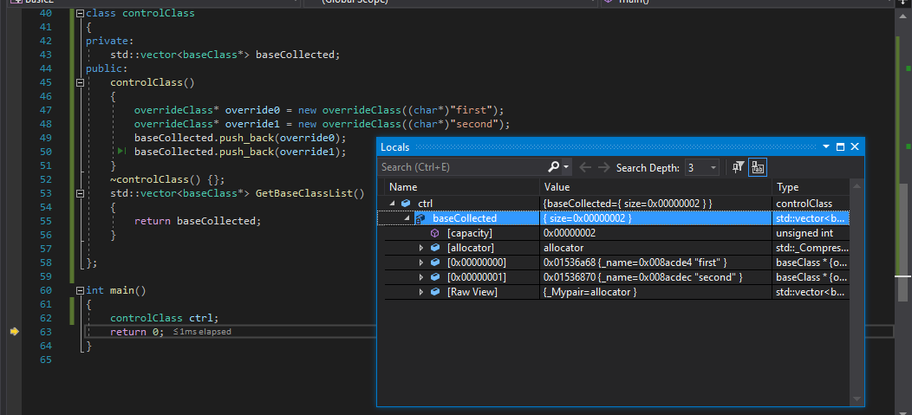Open the Locals window position dropdown arrow
Viewport: 912px width, 415px height.
tap(826, 147)
